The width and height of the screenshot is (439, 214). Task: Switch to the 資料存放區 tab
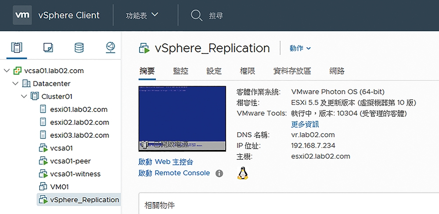coord(292,71)
